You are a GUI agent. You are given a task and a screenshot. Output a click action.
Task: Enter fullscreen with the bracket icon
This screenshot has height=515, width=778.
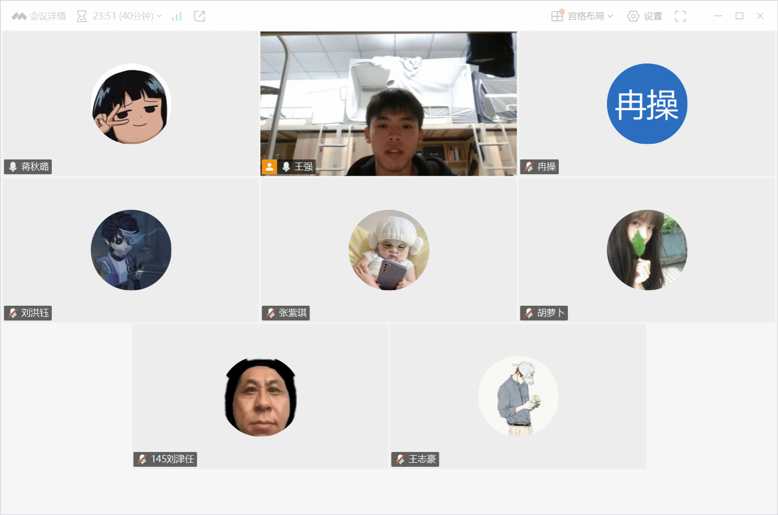coord(680,16)
